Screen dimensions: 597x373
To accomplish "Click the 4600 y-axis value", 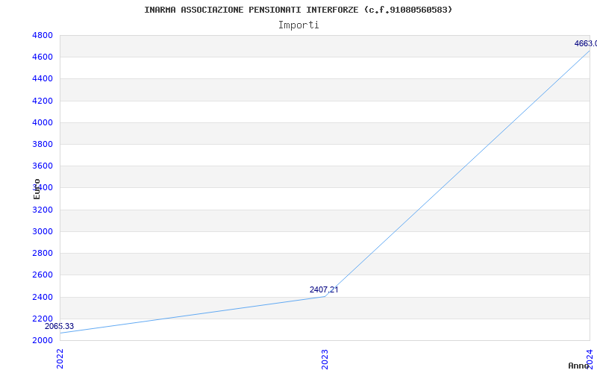I will pos(43,57).
